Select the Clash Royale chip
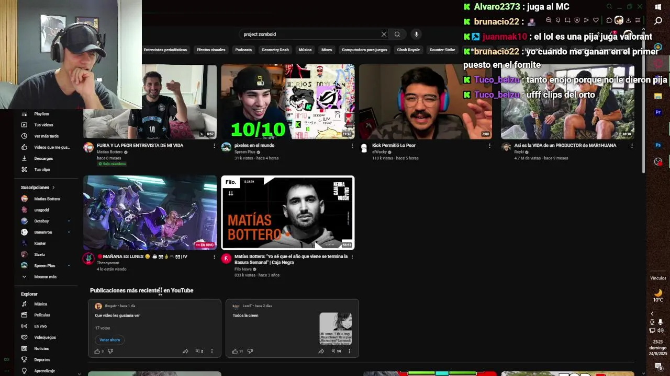 pos(408,50)
